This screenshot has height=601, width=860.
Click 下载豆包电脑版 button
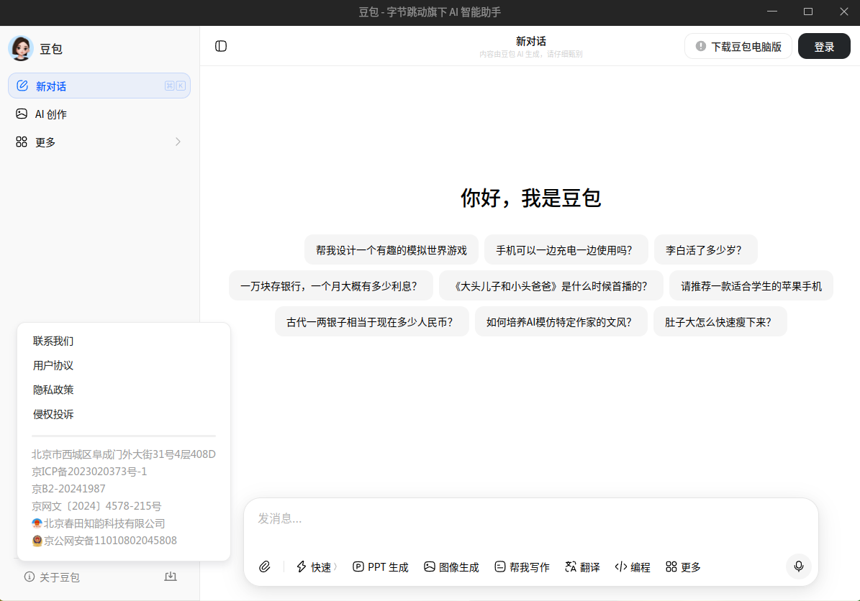point(738,47)
